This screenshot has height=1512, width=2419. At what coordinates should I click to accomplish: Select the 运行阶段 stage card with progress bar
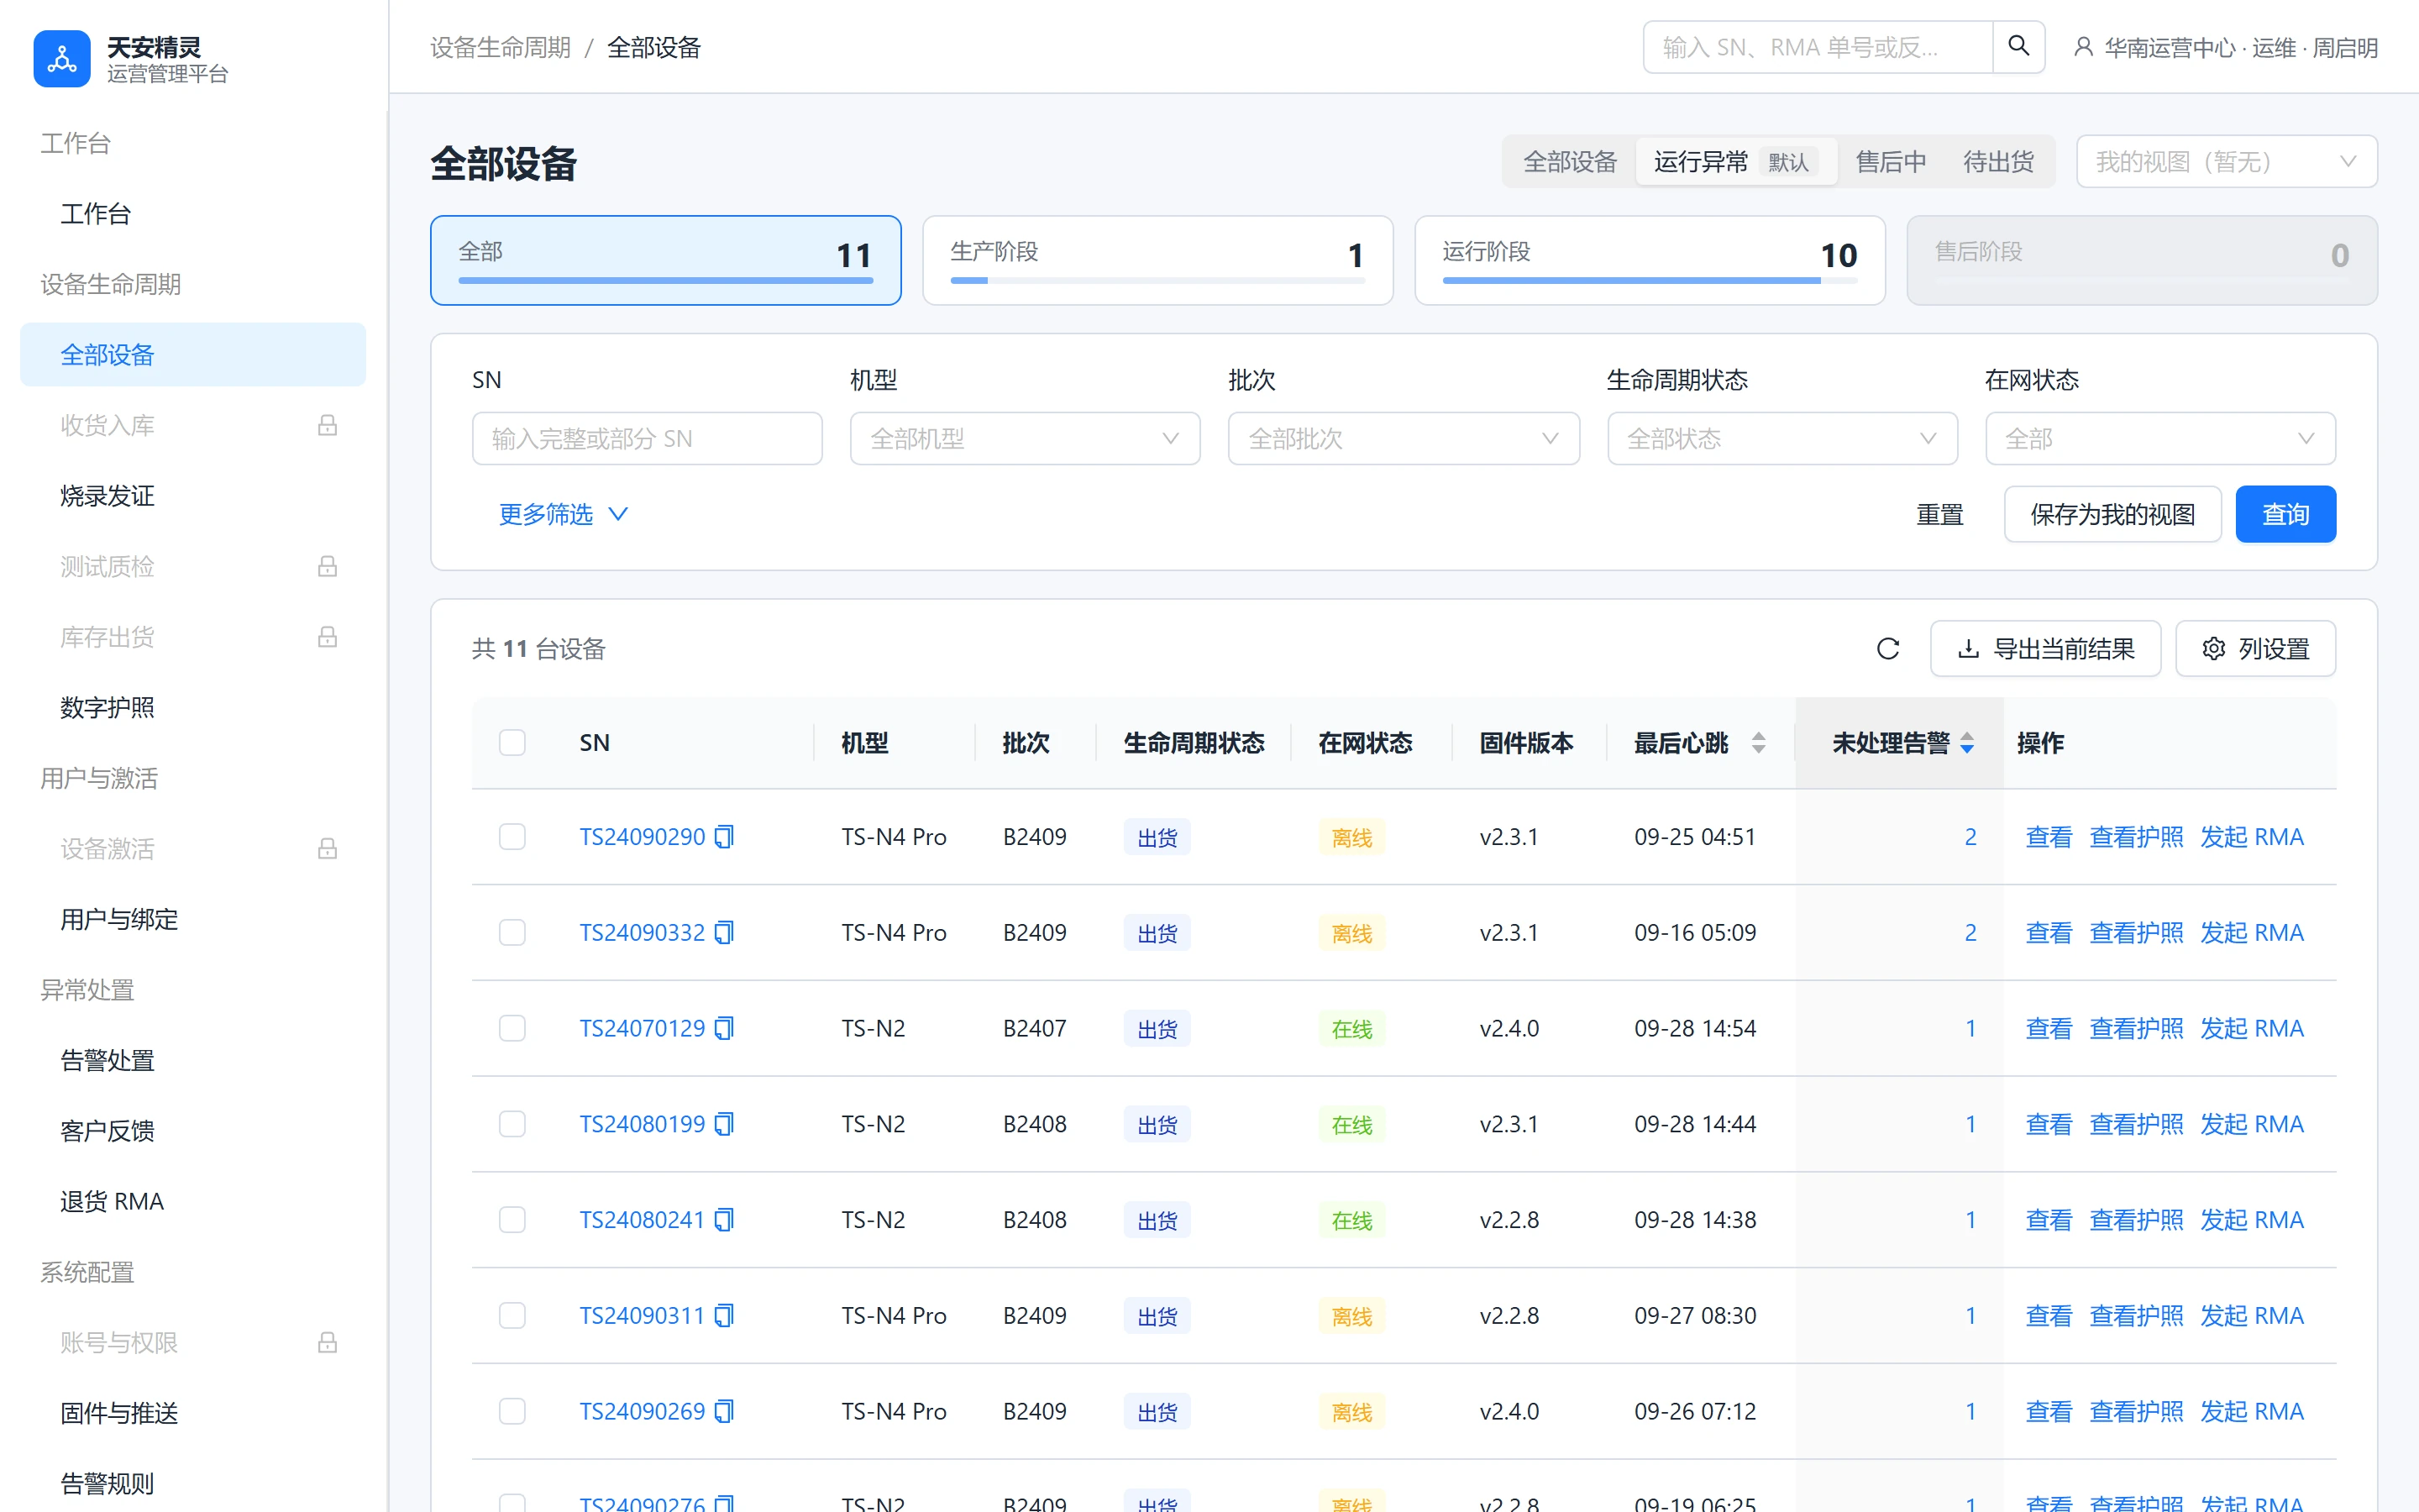click(1650, 260)
